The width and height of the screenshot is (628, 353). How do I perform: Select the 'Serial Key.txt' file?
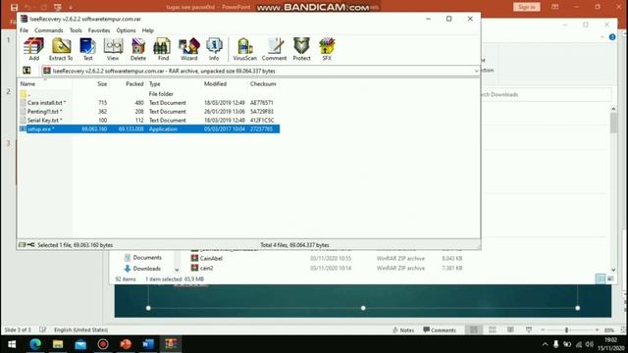coord(149,120)
